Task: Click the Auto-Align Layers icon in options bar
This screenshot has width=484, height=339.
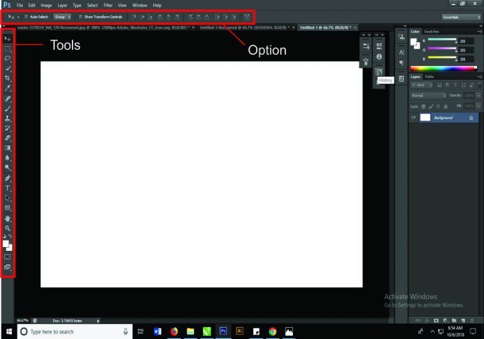Action: tap(247, 17)
